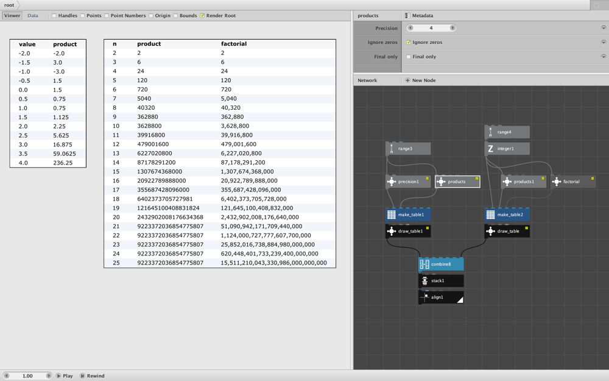609x381 pixels.
Task: Select the make_table1 node
Action: [x=408, y=215]
